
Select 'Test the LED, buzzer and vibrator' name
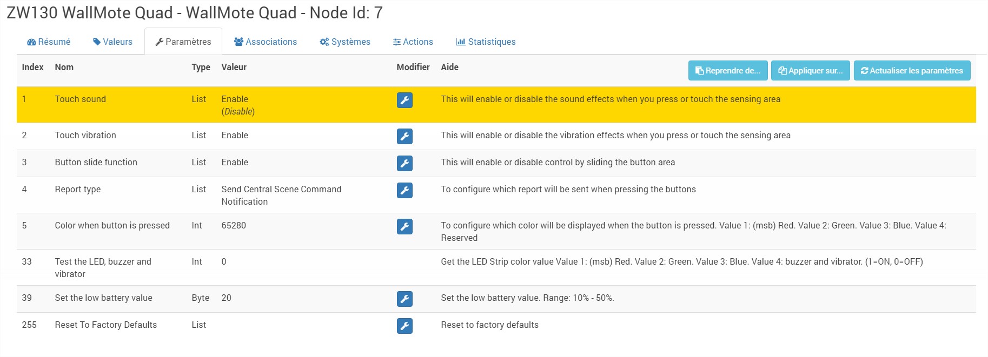pyautogui.click(x=103, y=267)
